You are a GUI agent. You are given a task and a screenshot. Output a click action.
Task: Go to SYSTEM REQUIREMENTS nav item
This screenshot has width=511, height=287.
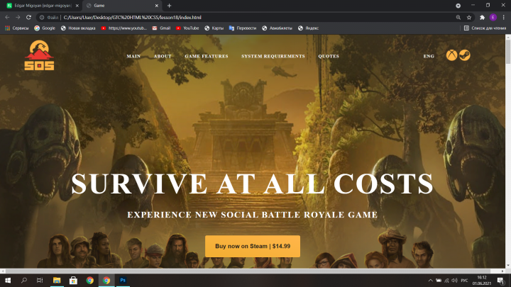tap(273, 56)
